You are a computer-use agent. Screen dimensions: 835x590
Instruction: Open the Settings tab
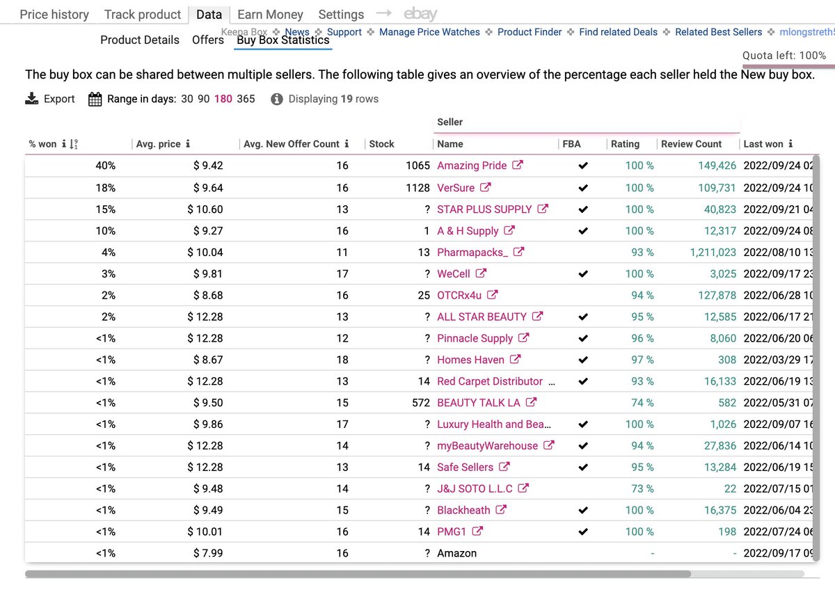pos(341,14)
